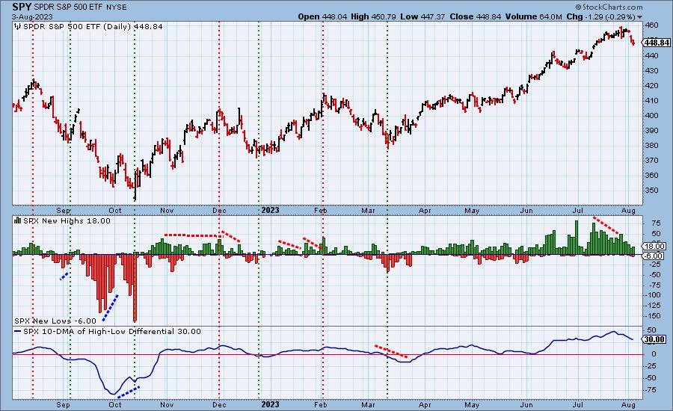Click the 350 price axis label
This screenshot has width=673, height=411.
pyautogui.click(x=651, y=190)
